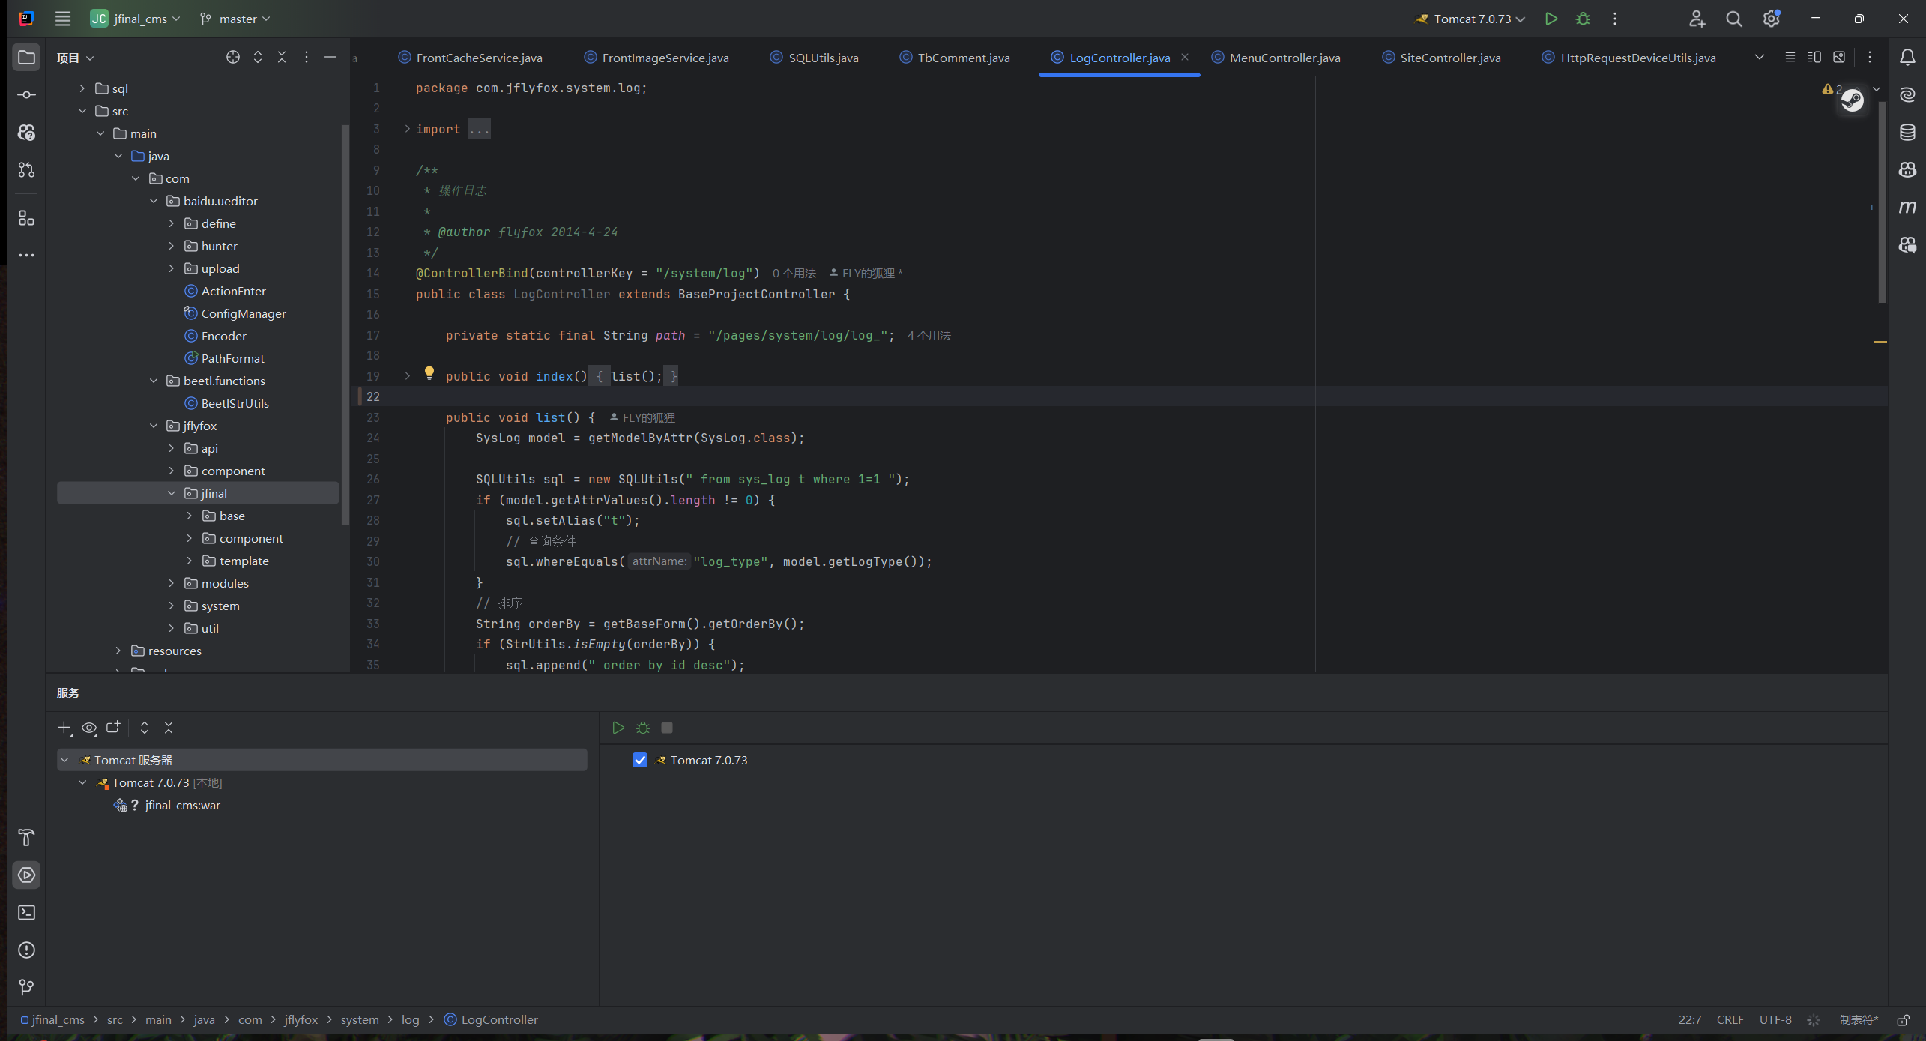The image size is (1926, 1041).
Task: Open the jfinal_cms project dropdown
Action: coord(136,19)
